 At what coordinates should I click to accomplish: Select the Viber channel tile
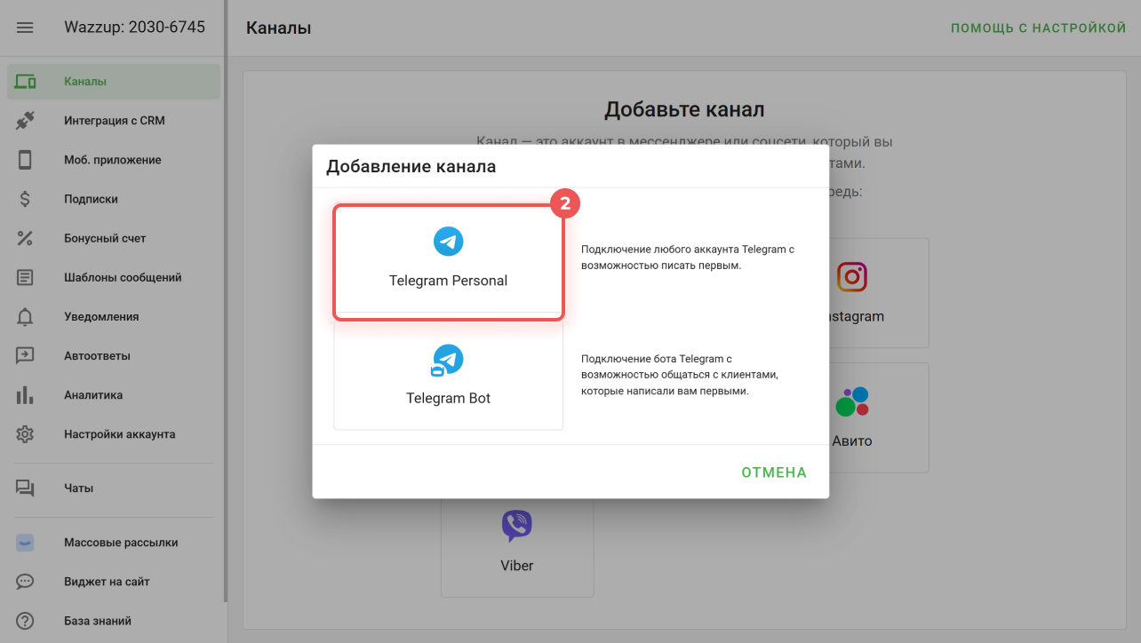click(517, 542)
